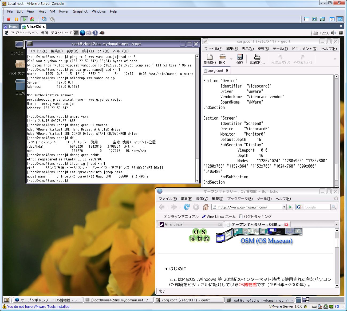The width and height of the screenshot is (347, 311).
Task: Click the Google search input box
Action: tap(317, 207)
